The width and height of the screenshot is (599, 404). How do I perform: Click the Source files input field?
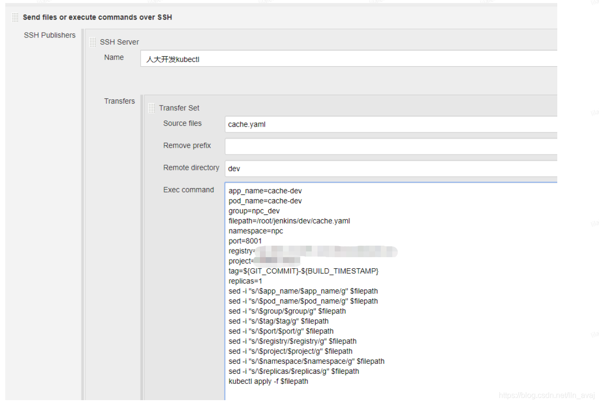coord(391,124)
